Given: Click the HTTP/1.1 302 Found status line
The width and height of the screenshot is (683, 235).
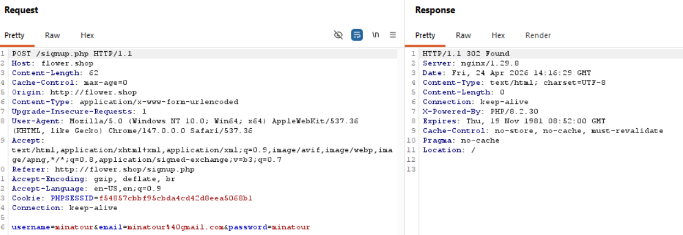Looking at the screenshot, I should 466,54.
